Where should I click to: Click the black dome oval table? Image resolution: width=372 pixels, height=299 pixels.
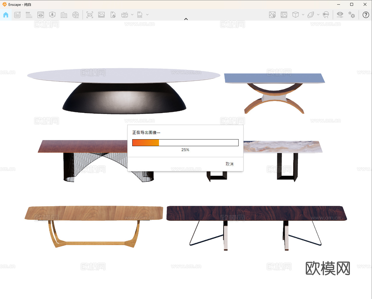pos(124,91)
